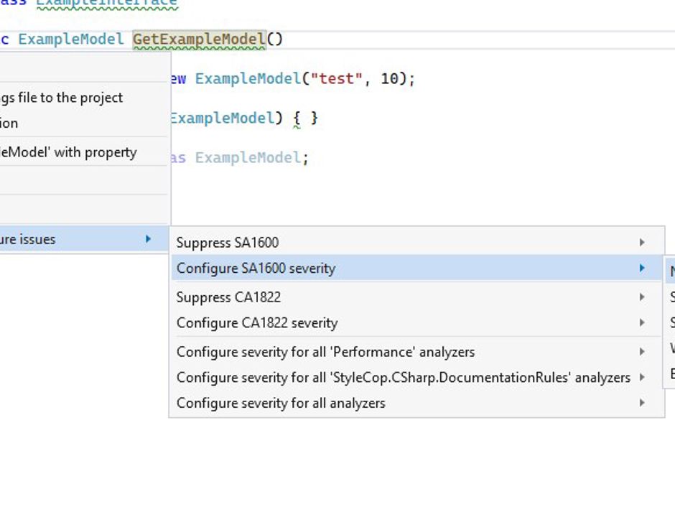The width and height of the screenshot is (675, 517).
Task: Expand arrow beside Configure severity for all analyzers
Action: coord(642,403)
